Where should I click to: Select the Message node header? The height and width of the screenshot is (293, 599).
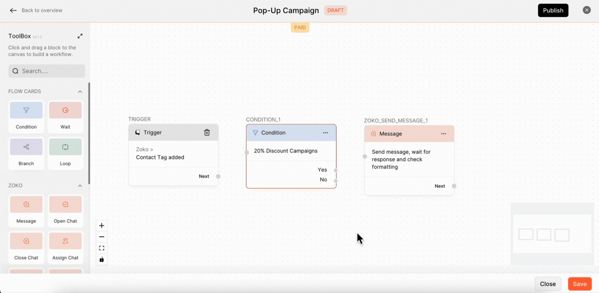[409, 134]
